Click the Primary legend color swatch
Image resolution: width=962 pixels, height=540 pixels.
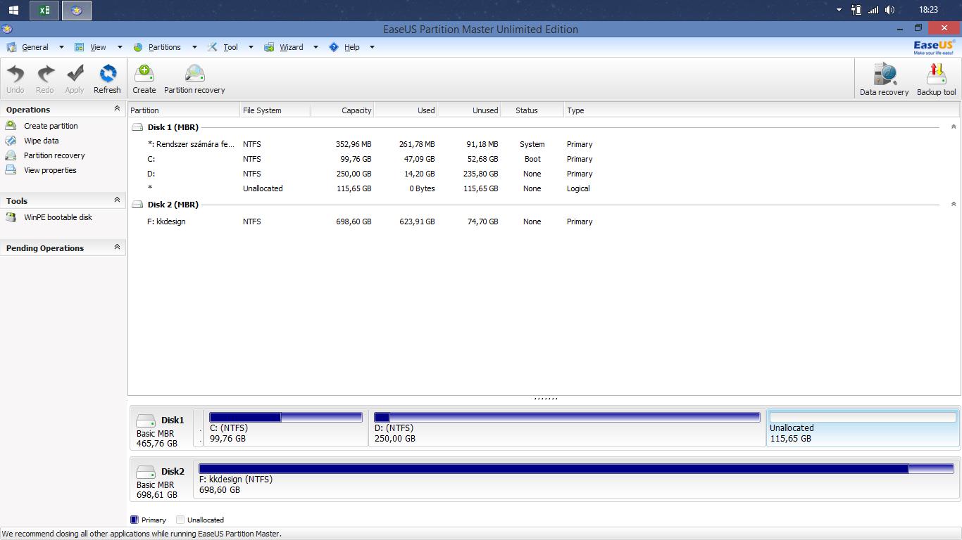coord(135,520)
